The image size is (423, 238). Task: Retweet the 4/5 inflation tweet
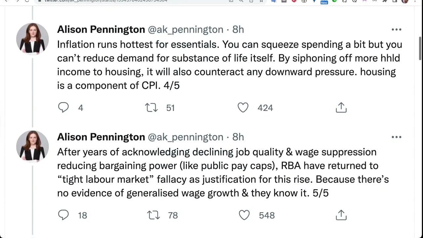[151, 108]
